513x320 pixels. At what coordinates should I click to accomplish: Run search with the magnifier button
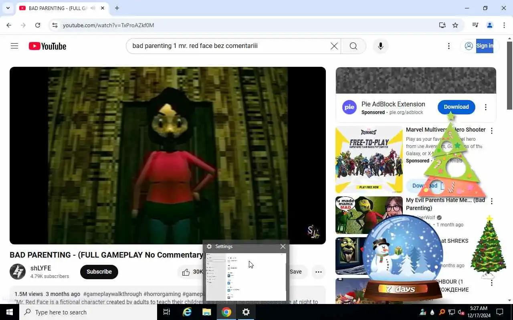coord(353,46)
